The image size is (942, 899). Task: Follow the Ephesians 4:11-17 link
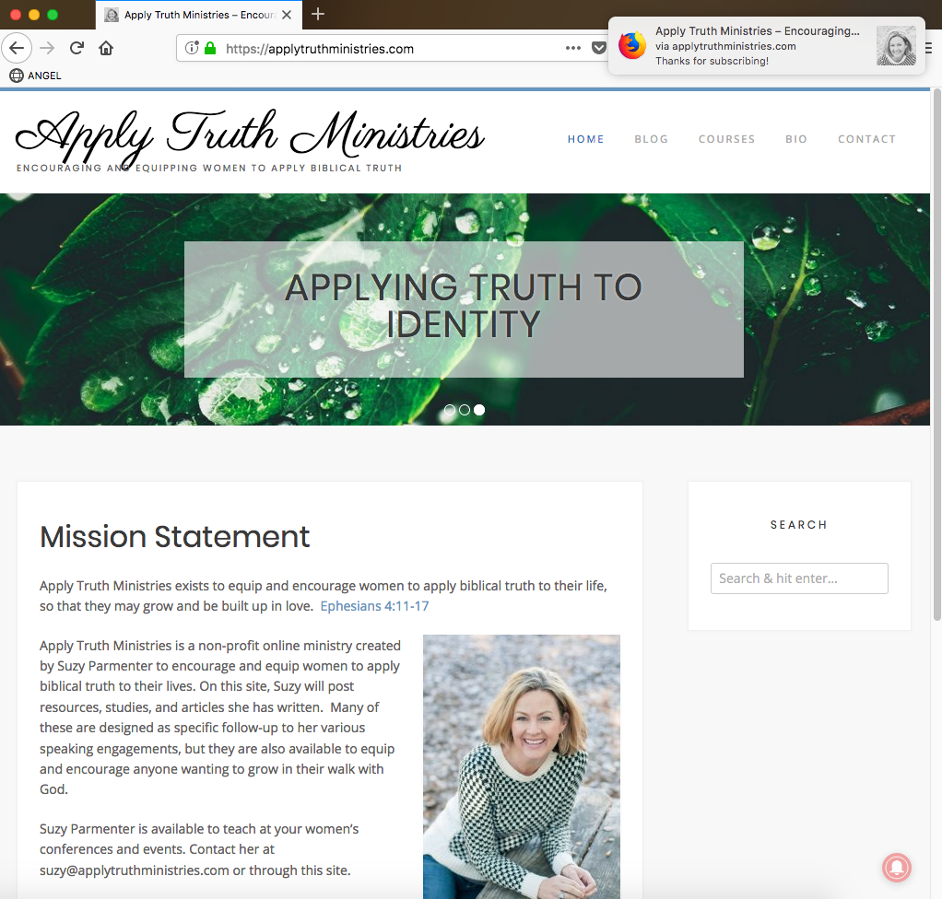(x=374, y=606)
